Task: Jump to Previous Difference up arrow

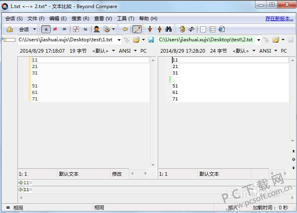Action: pyautogui.click(x=159, y=29)
